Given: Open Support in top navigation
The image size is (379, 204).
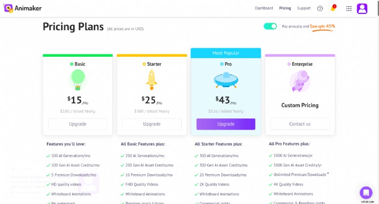Looking at the screenshot, I should tap(304, 8).
